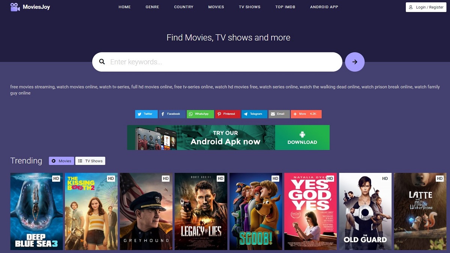Open the GENRE menu

tap(152, 7)
